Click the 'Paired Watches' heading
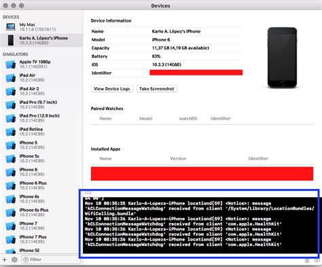Image resolution: width=322 pixels, height=267 pixels. [x=107, y=109]
